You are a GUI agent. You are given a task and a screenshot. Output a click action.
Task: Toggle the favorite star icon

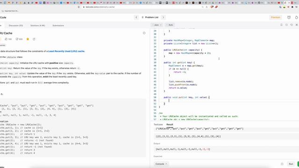[28, 39]
